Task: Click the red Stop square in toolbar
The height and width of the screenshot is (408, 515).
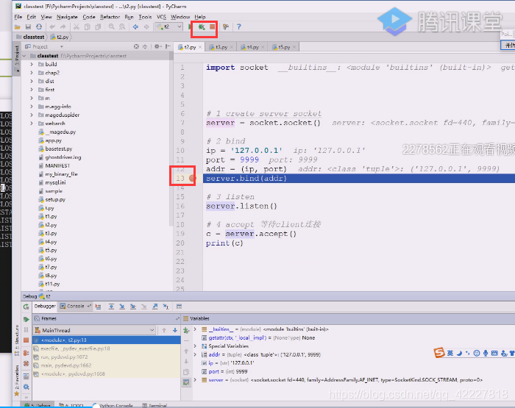Action: coord(213,27)
